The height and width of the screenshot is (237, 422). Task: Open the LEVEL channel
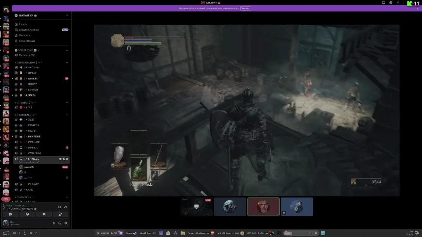point(42,95)
